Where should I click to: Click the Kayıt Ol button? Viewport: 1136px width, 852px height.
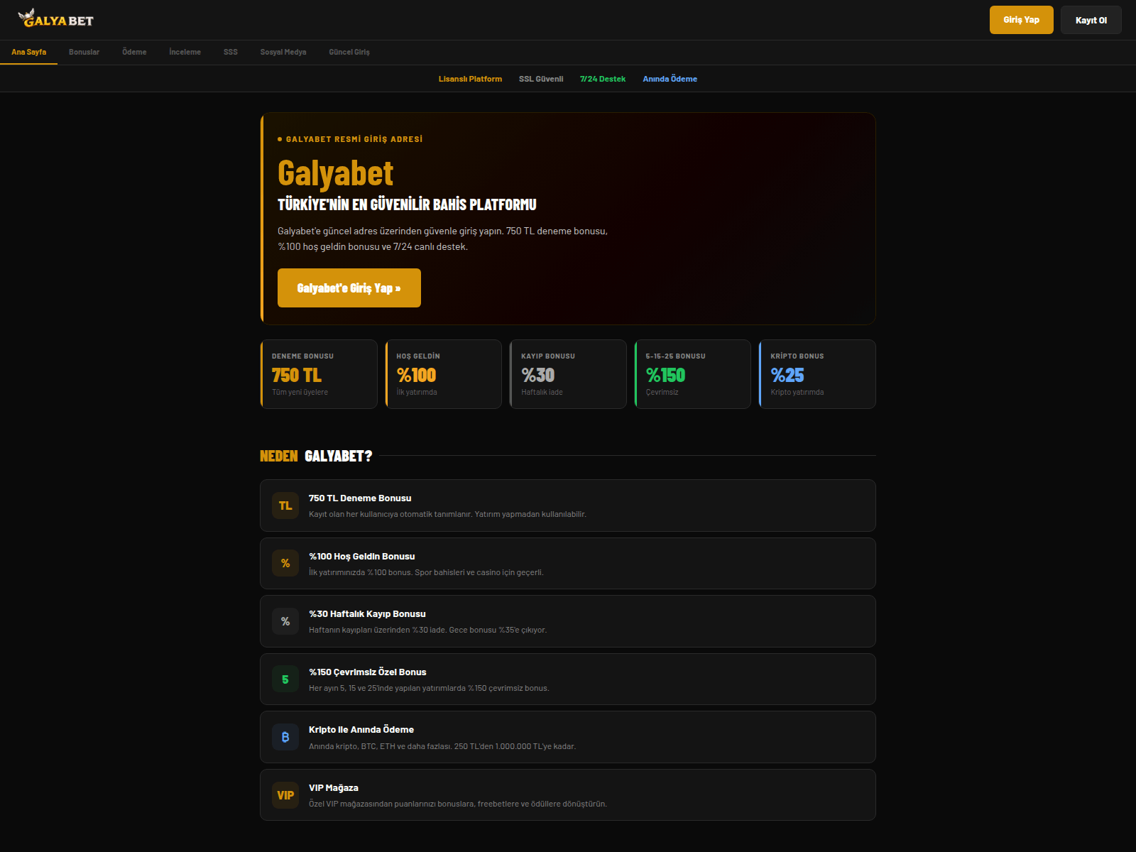tap(1091, 20)
